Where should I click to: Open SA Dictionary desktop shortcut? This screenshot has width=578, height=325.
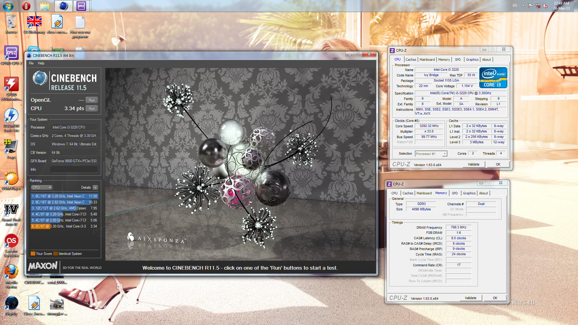coord(34,24)
